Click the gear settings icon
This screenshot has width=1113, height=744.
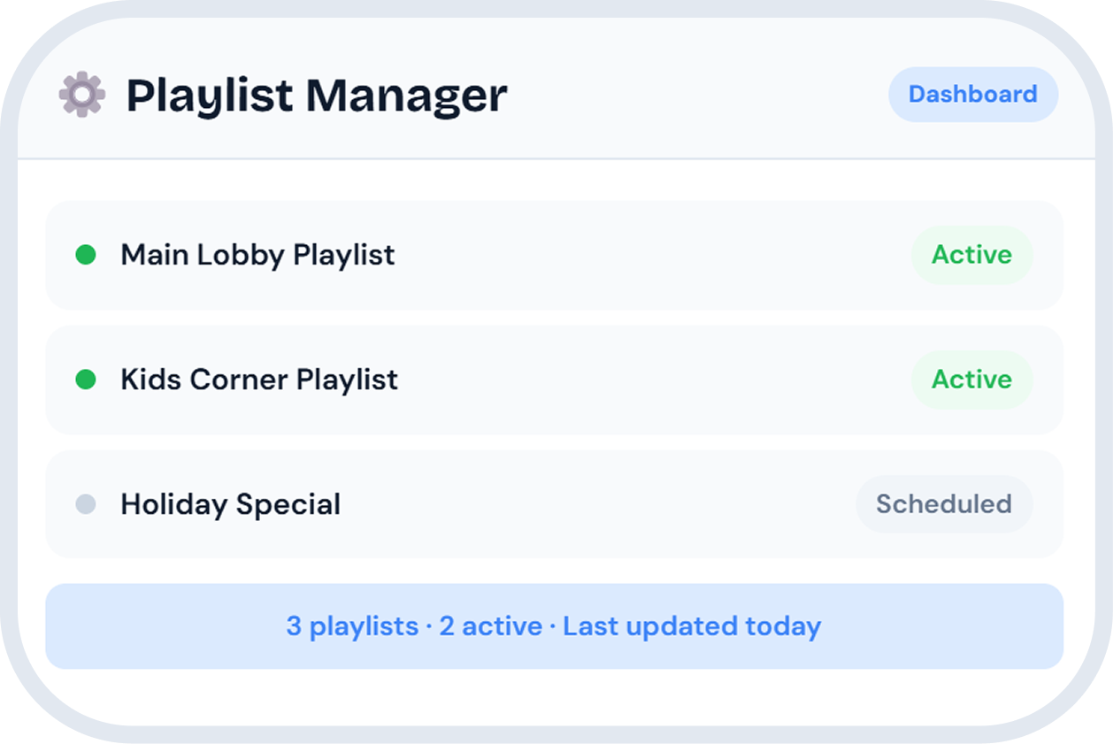(82, 95)
